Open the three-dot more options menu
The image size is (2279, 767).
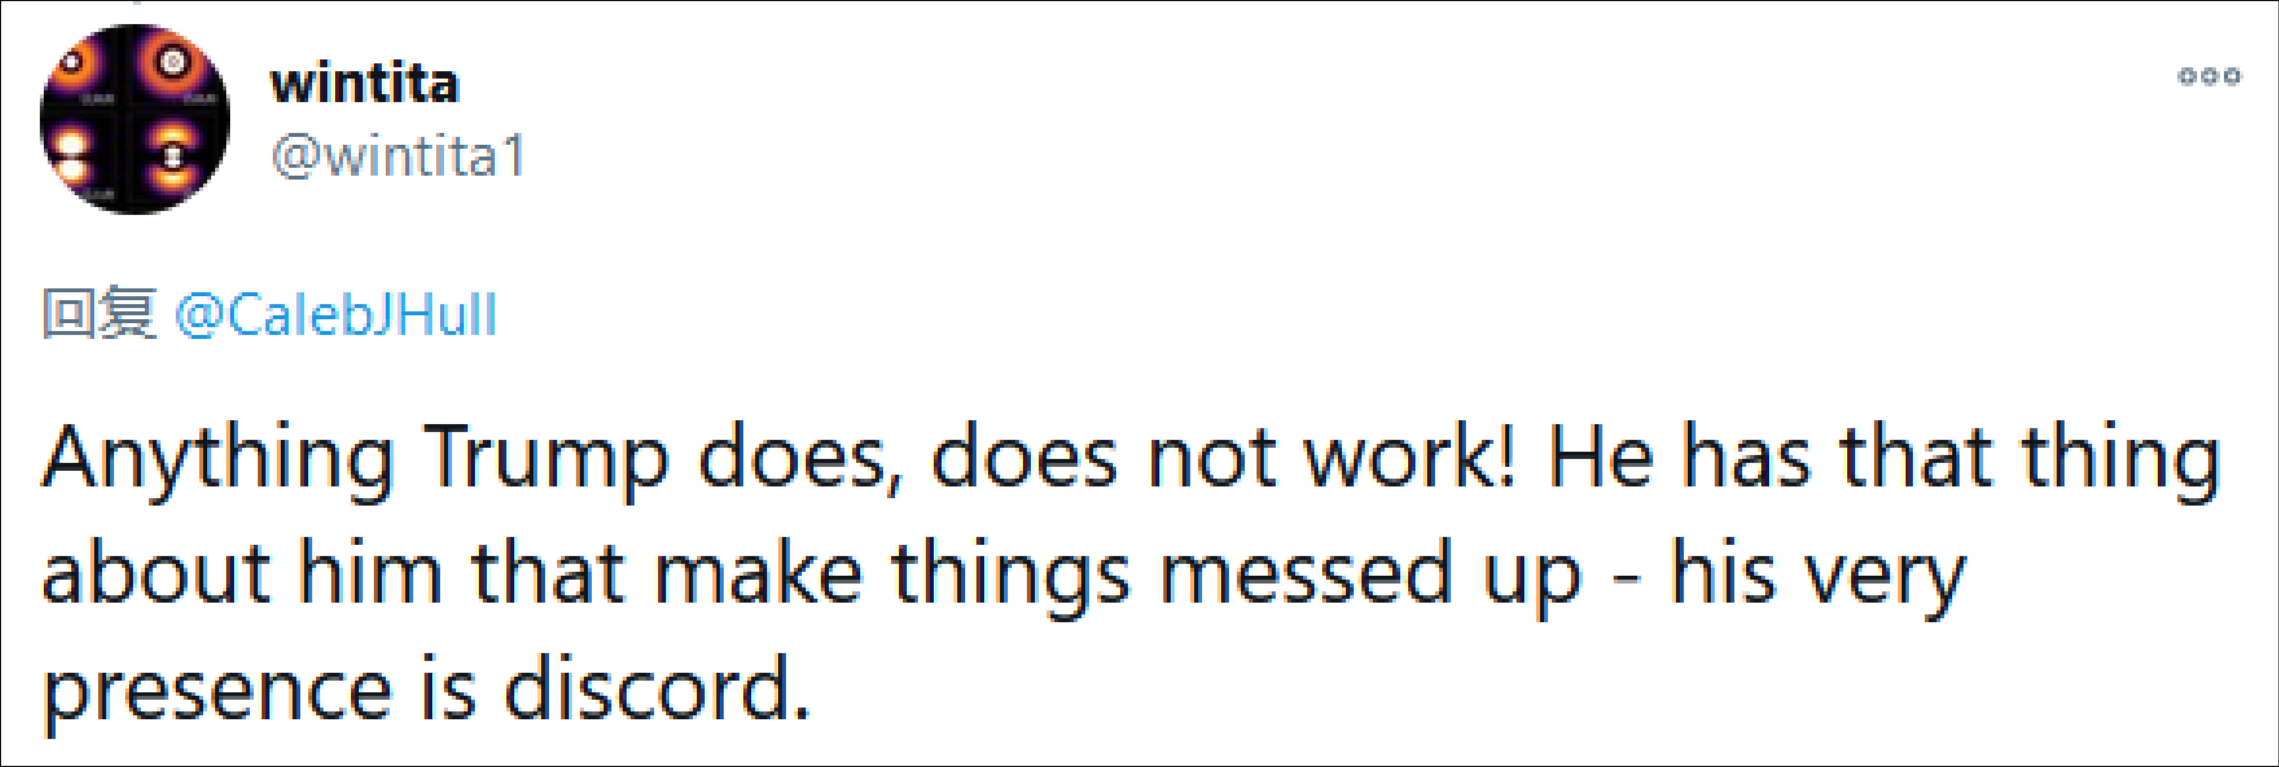coord(2208,77)
